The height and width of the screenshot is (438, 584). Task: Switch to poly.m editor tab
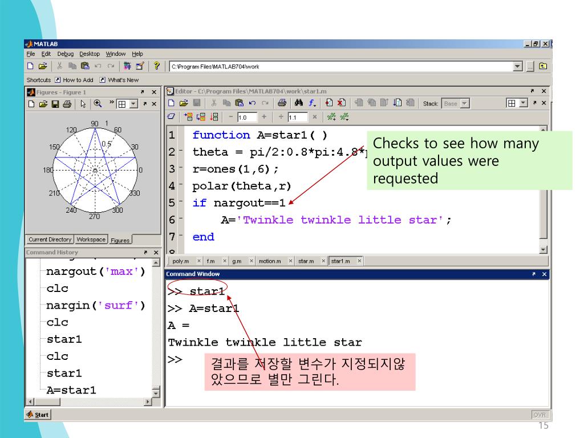point(181,261)
